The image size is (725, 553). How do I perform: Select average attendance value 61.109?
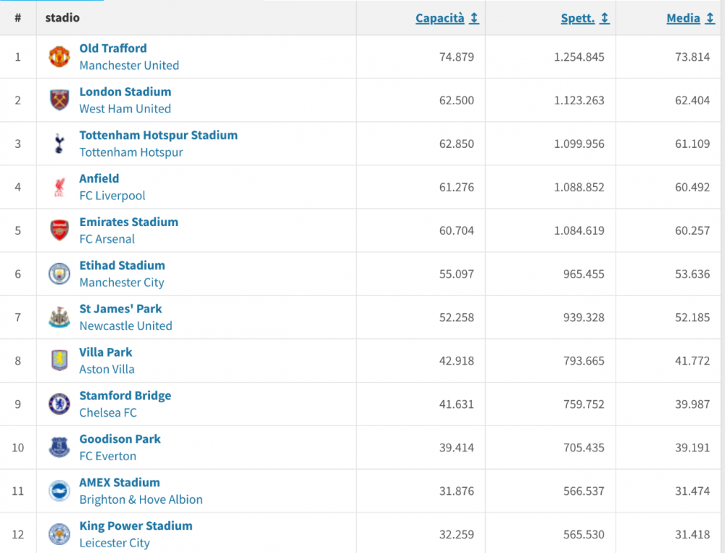pos(692,144)
